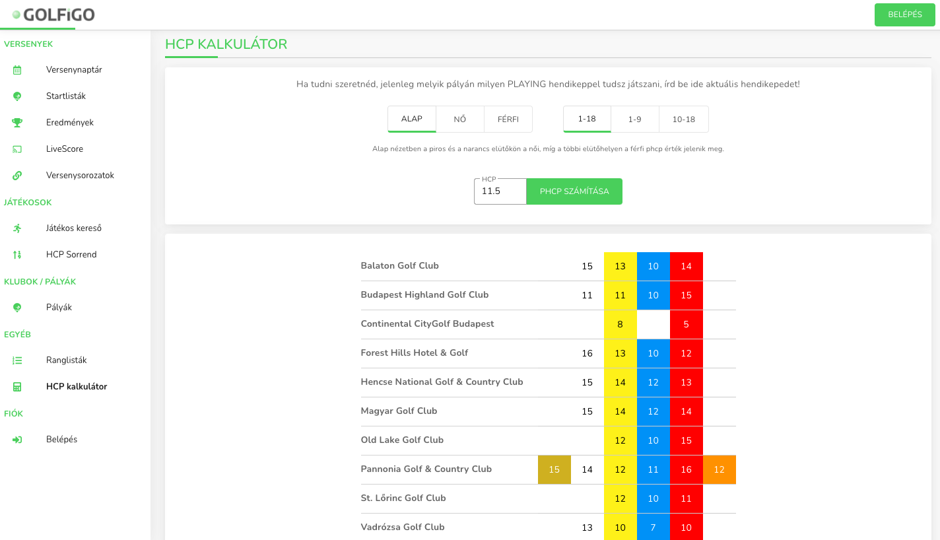This screenshot has width=940, height=540.
Task: Click Budapest Highland Golf Club name
Action: 424,295
